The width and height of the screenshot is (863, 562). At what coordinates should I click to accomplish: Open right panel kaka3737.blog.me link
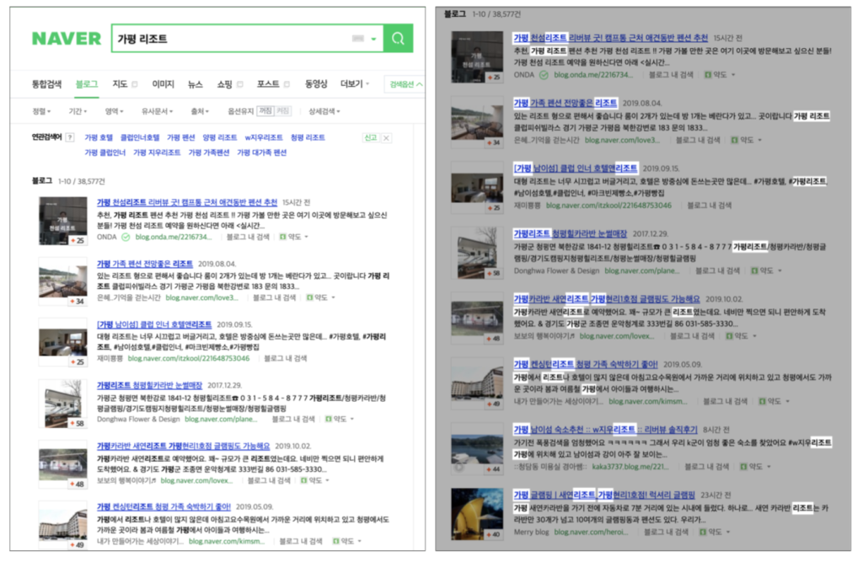click(x=630, y=467)
